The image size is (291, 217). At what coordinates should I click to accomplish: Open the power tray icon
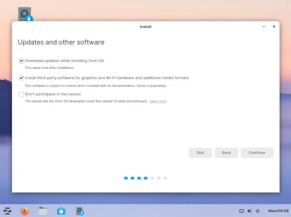tap(258, 211)
